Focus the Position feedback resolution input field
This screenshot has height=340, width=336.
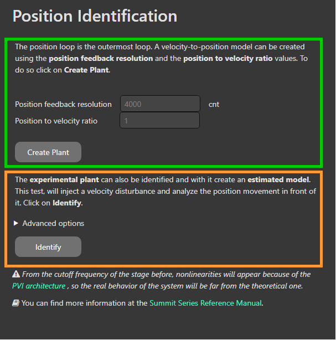tap(160, 104)
